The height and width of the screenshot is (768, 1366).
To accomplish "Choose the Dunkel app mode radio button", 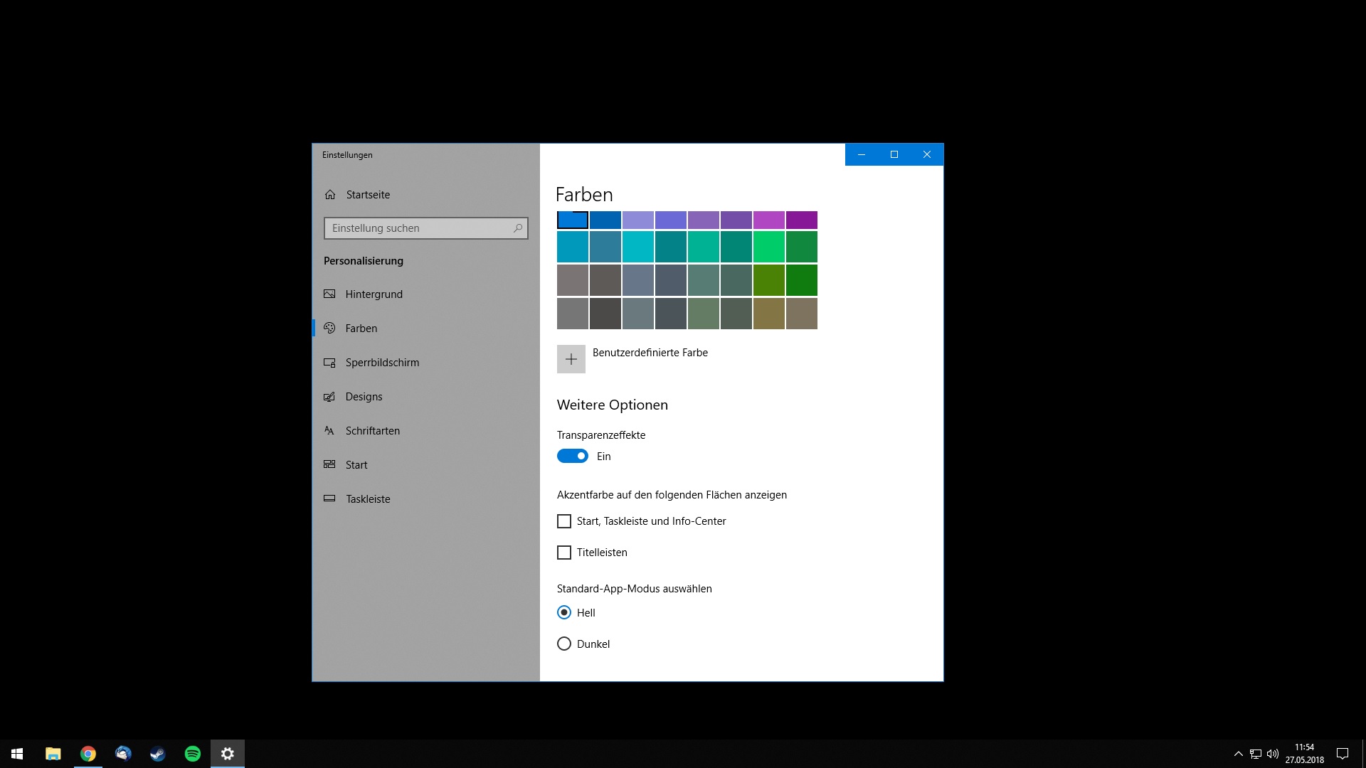I will [564, 644].
